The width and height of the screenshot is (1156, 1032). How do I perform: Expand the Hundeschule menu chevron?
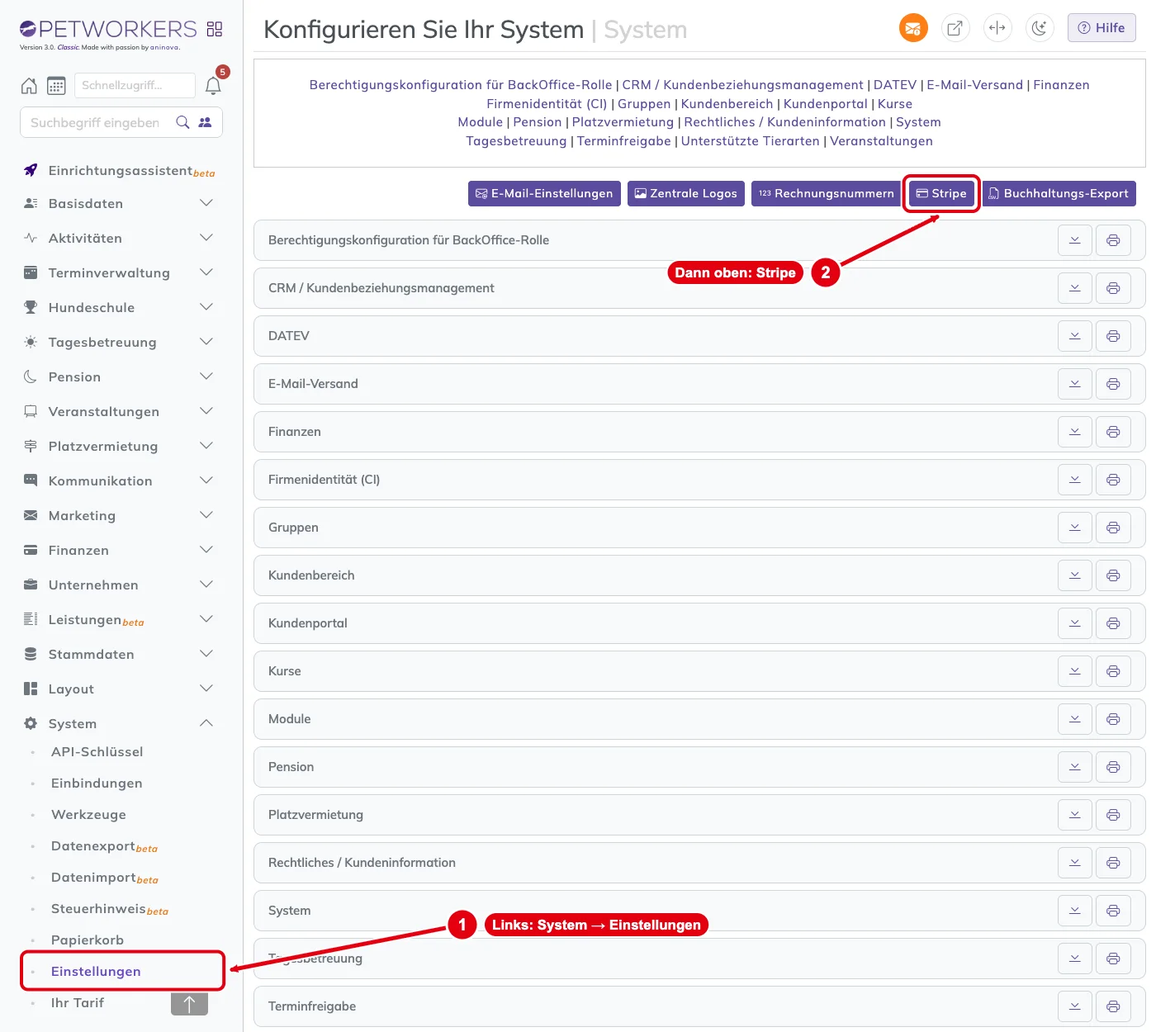pyautogui.click(x=206, y=307)
